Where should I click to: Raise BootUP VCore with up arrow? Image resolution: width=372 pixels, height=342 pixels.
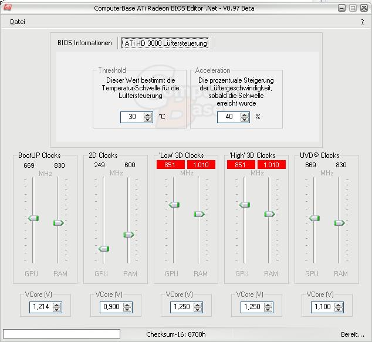(x=57, y=305)
